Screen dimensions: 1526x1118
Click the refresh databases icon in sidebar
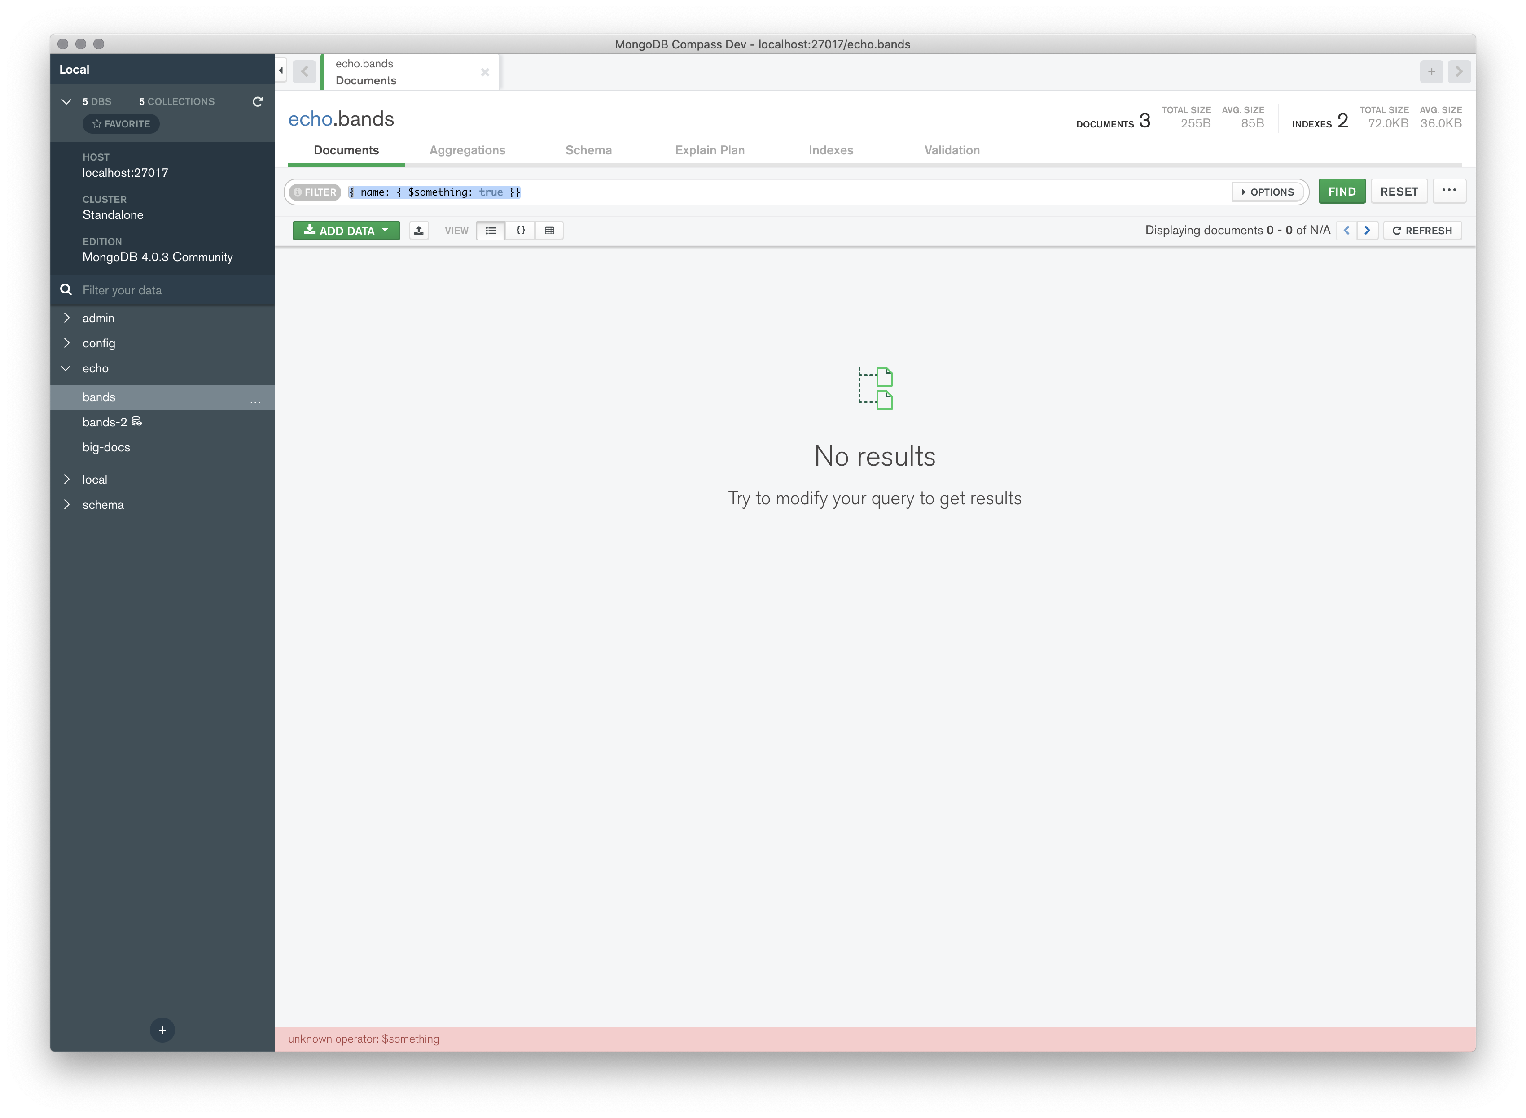point(257,101)
